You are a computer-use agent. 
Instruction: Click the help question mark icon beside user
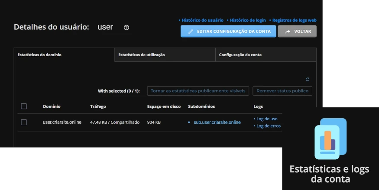126,27
